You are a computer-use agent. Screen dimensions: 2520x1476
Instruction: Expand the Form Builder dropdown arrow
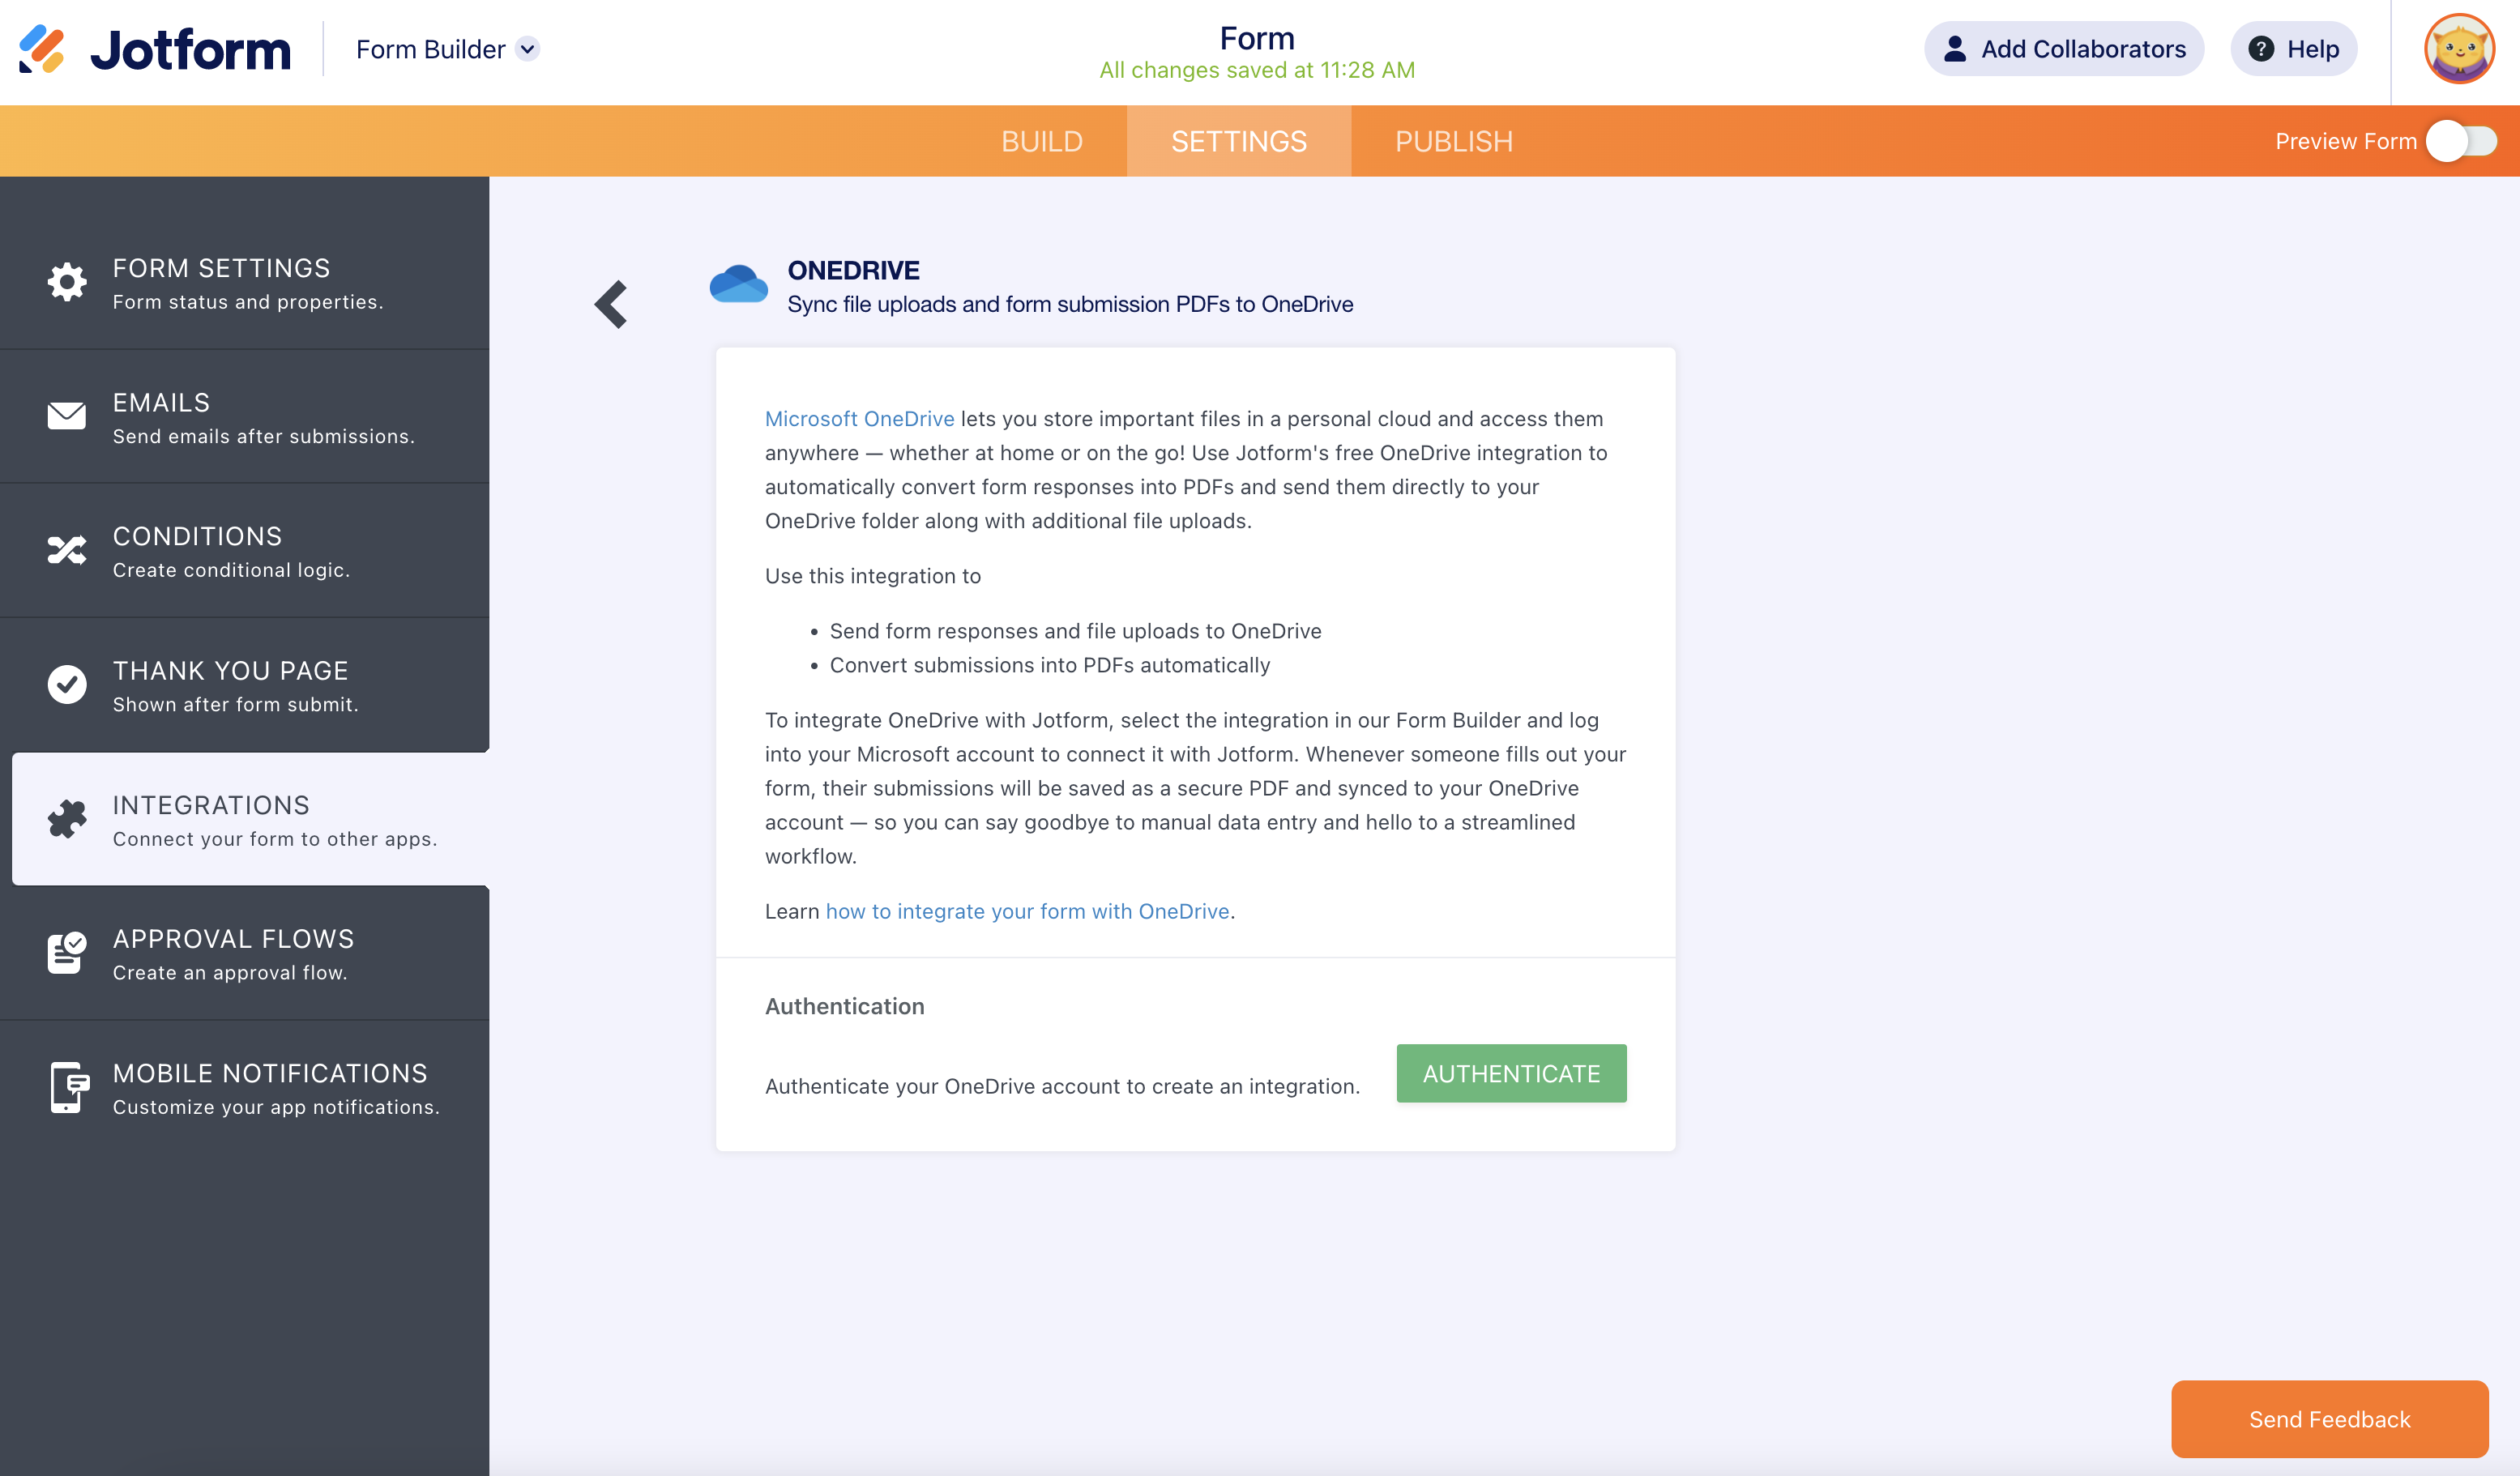tap(528, 49)
